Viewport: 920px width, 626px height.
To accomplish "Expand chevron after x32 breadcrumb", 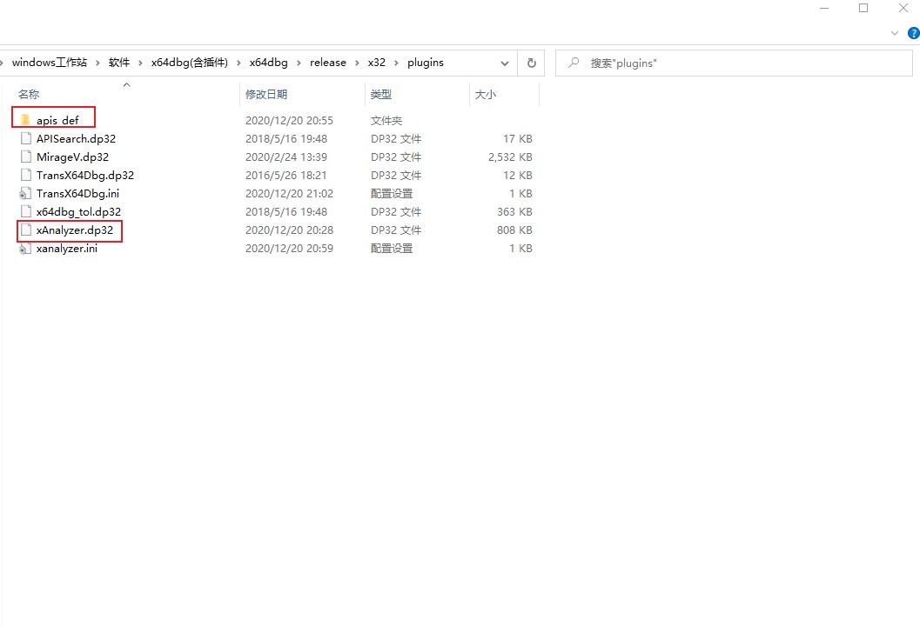I will pos(396,63).
